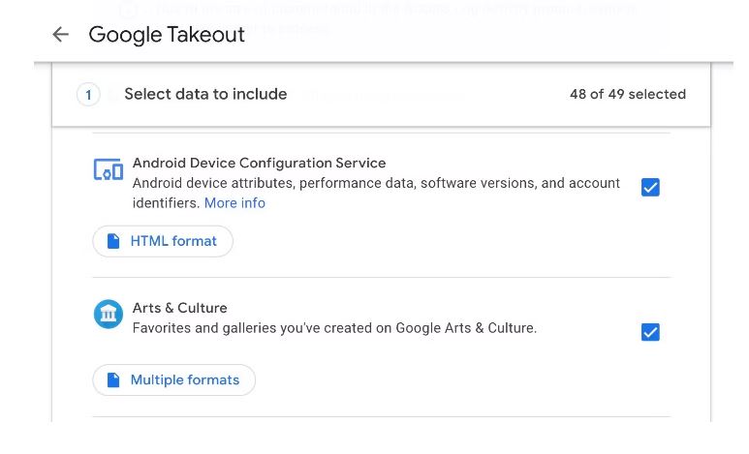
Task: Open the Multiple formats options
Action: (174, 380)
